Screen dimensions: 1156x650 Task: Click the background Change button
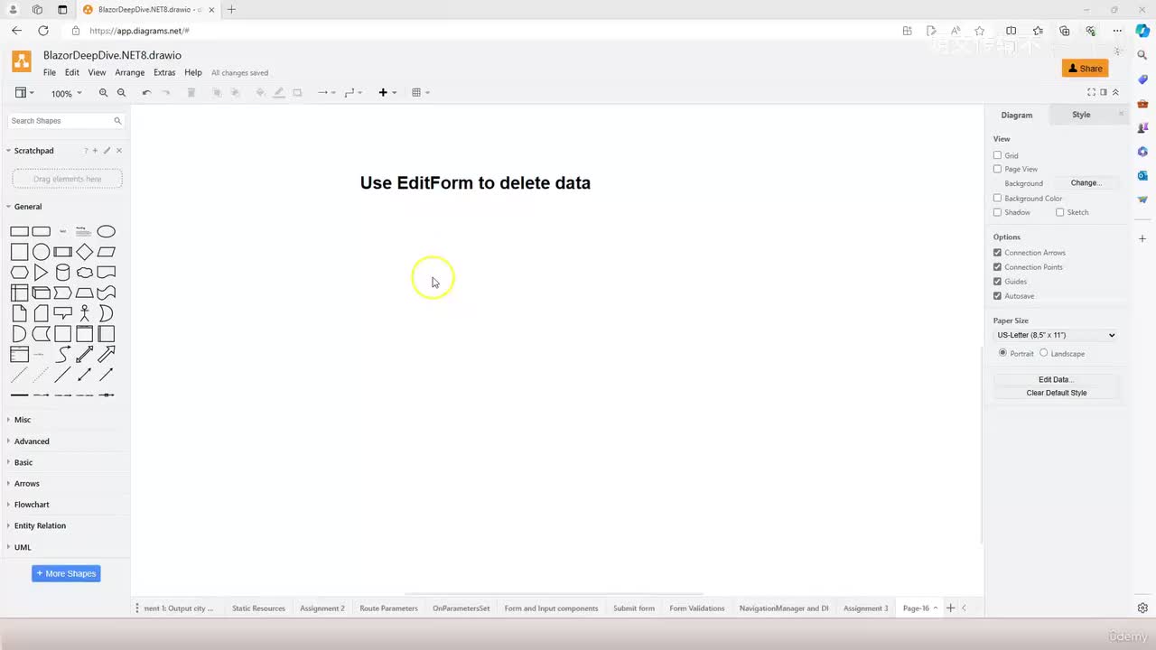pyautogui.click(x=1086, y=183)
